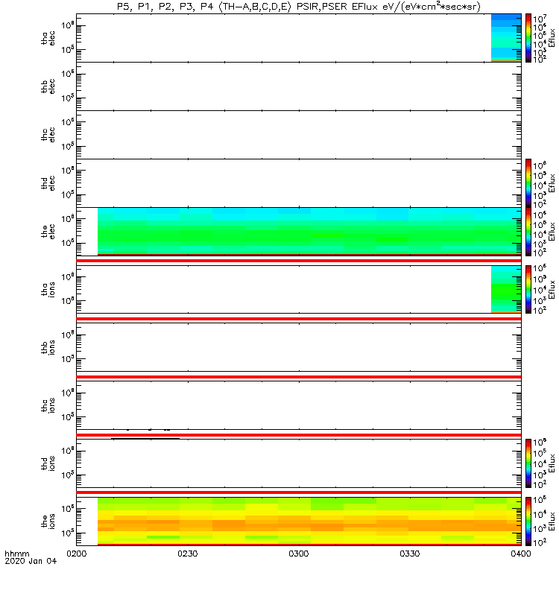Click the empty thb elec panel
This screenshot has height=596, width=559.
(298, 87)
